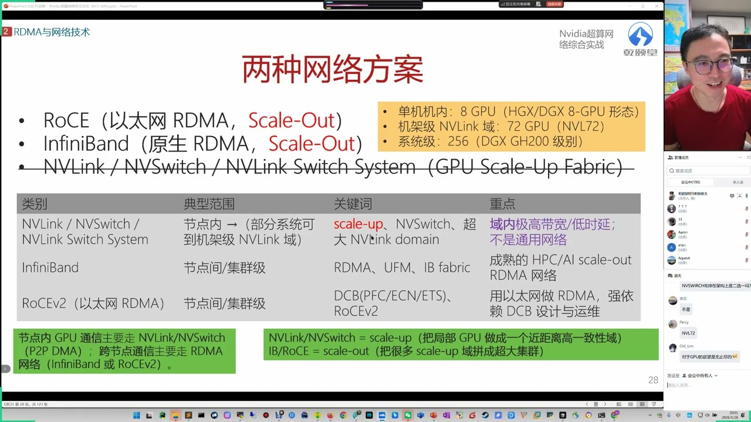751x422 pixels.
Task: Click Old_Lim's chat message about GPU
Action: click(x=709, y=357)
